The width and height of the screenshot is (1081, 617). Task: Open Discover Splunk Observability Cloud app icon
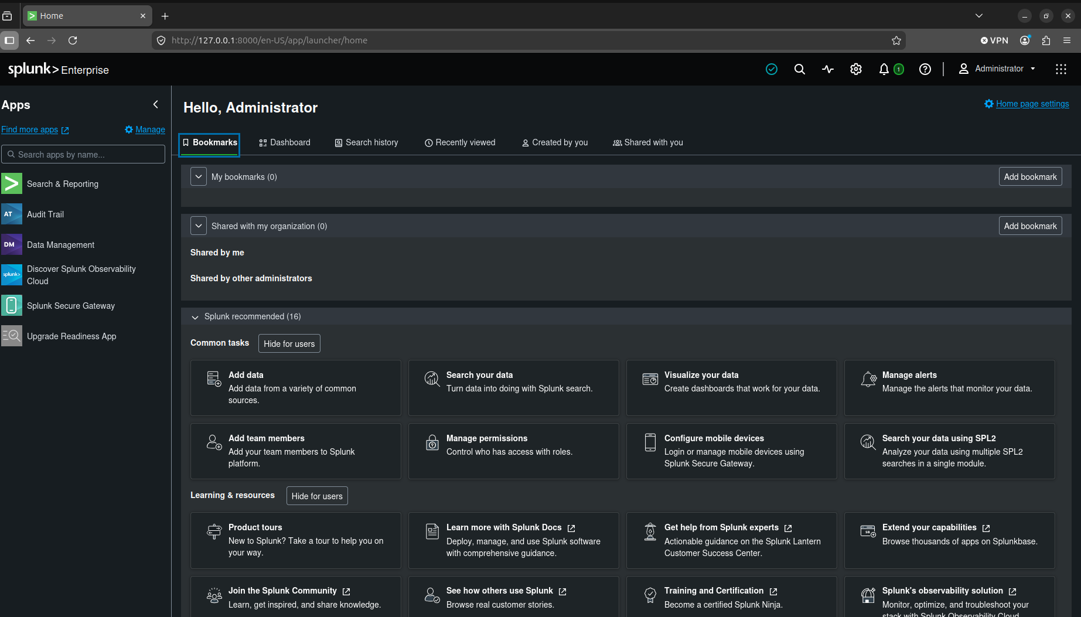[x=12, y=275]
